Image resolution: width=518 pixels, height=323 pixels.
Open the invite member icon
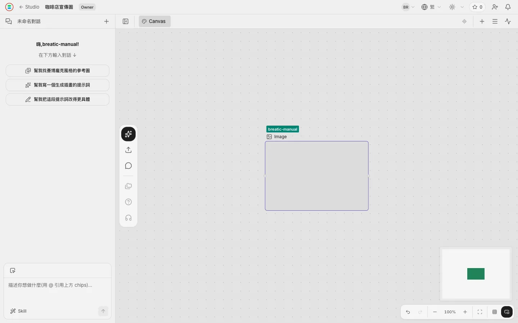[495, 7]
